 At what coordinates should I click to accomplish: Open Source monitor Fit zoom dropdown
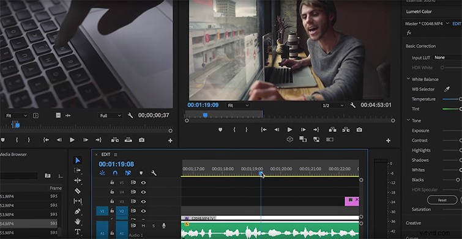point(17,116)
